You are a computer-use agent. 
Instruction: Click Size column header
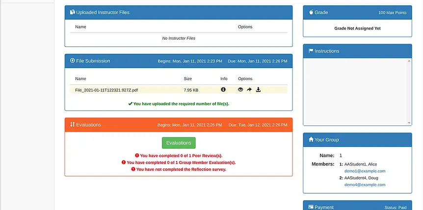tap(188, 79)
